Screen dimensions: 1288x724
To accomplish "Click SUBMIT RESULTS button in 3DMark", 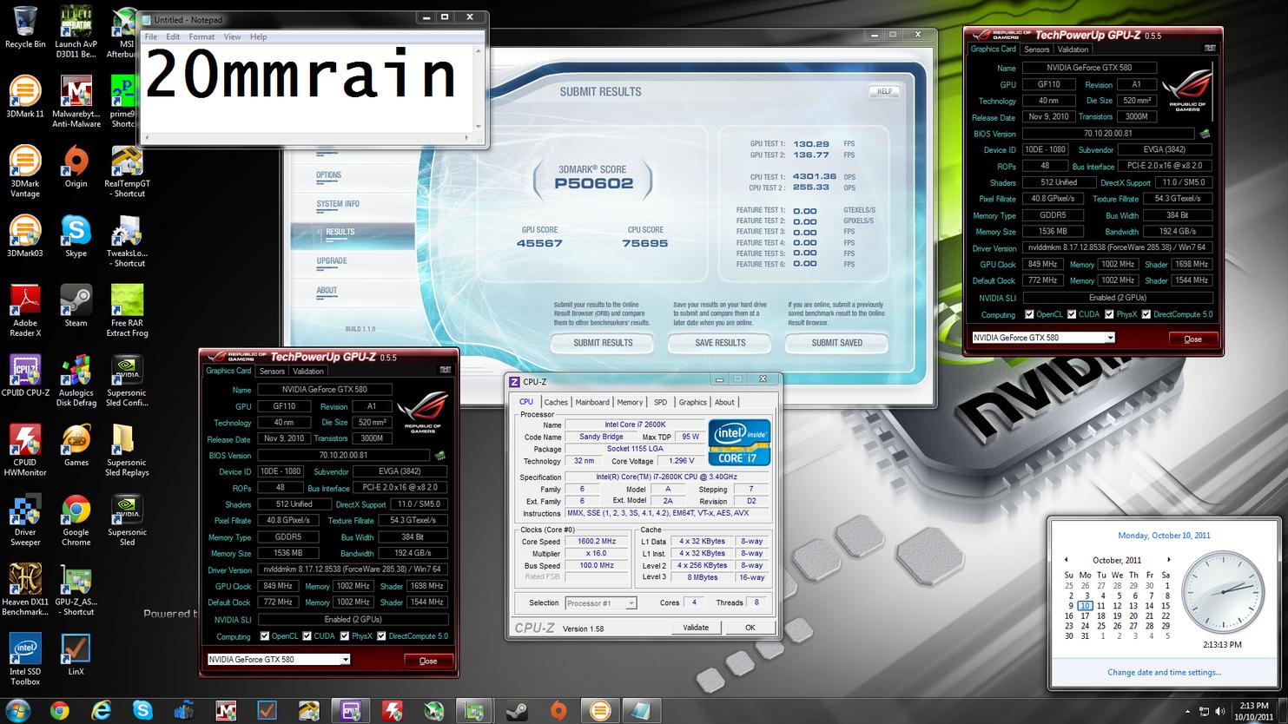I will tap(603, 343).
